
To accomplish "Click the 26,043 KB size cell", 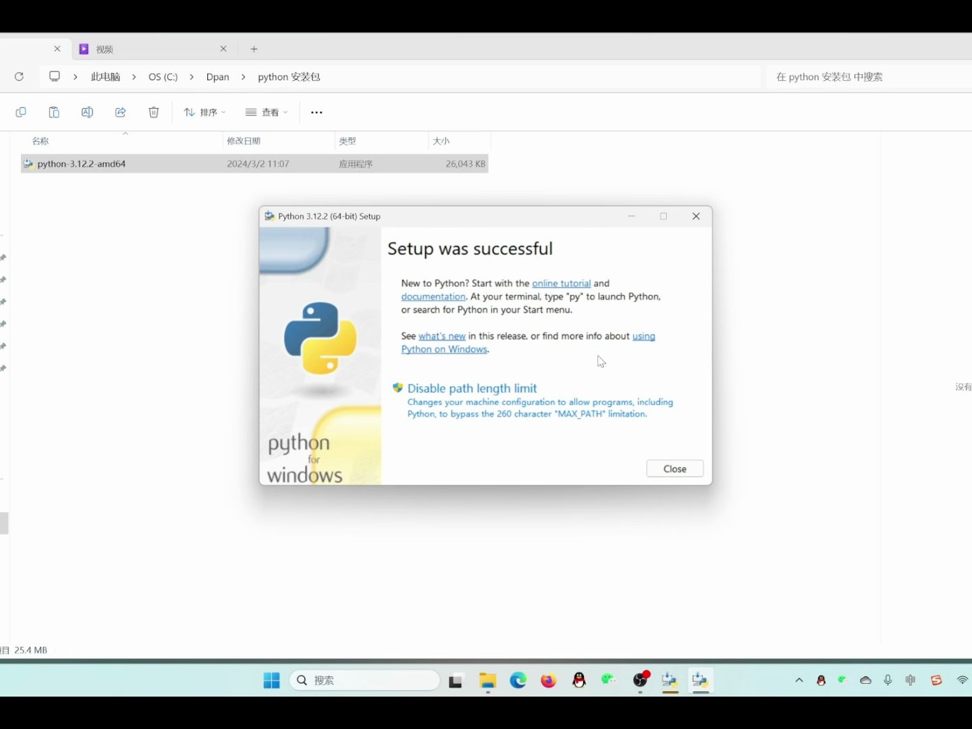I will pyautogui.click(x=465, y=164).
